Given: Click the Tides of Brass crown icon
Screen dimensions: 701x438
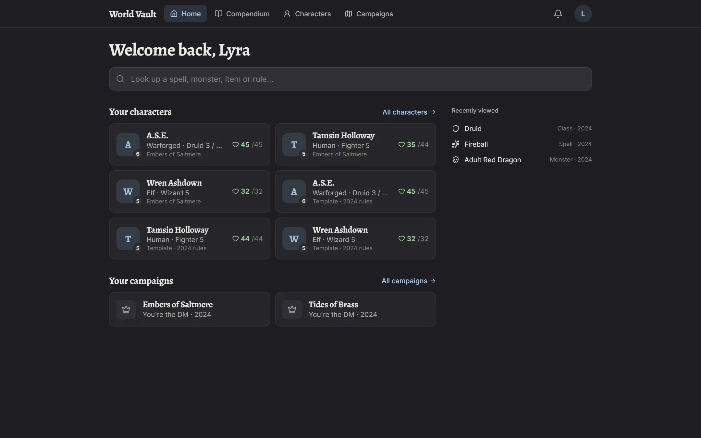Looking at the screenshot, I should 292,310.
